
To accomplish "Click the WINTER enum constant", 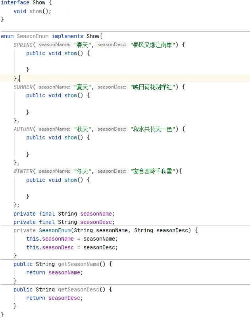I will (23, 171).
